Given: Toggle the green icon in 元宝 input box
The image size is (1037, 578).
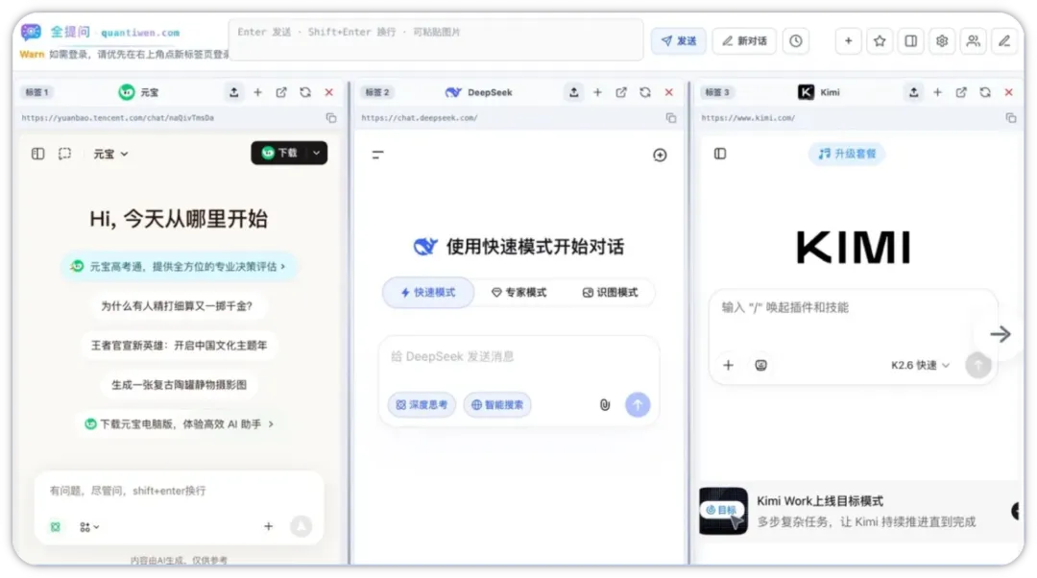Looking at the screenshot, I should pos(56,527).
